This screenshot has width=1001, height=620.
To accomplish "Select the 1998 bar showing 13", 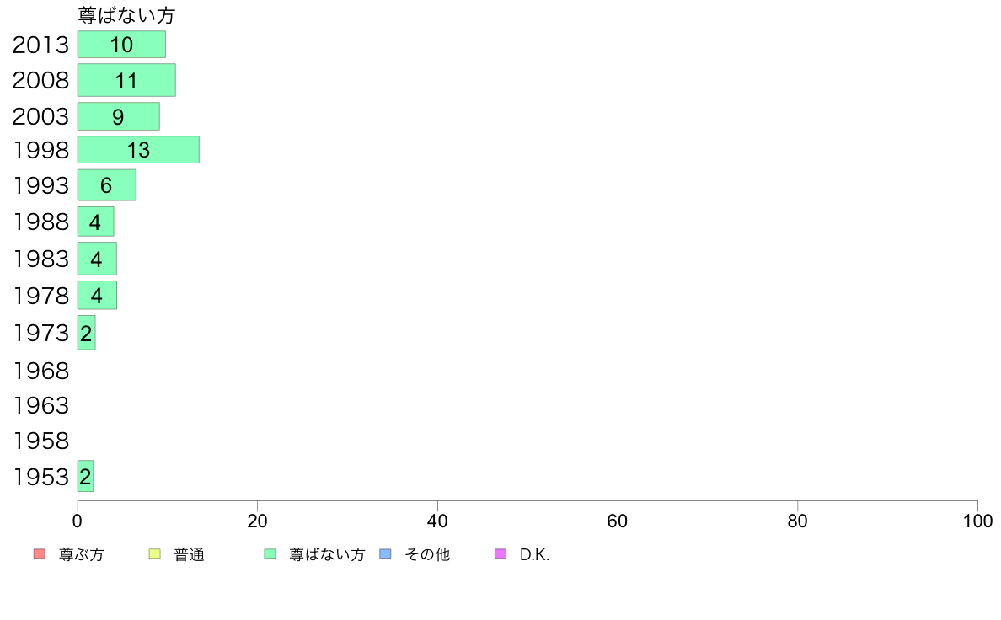I will tap(138, 149).
